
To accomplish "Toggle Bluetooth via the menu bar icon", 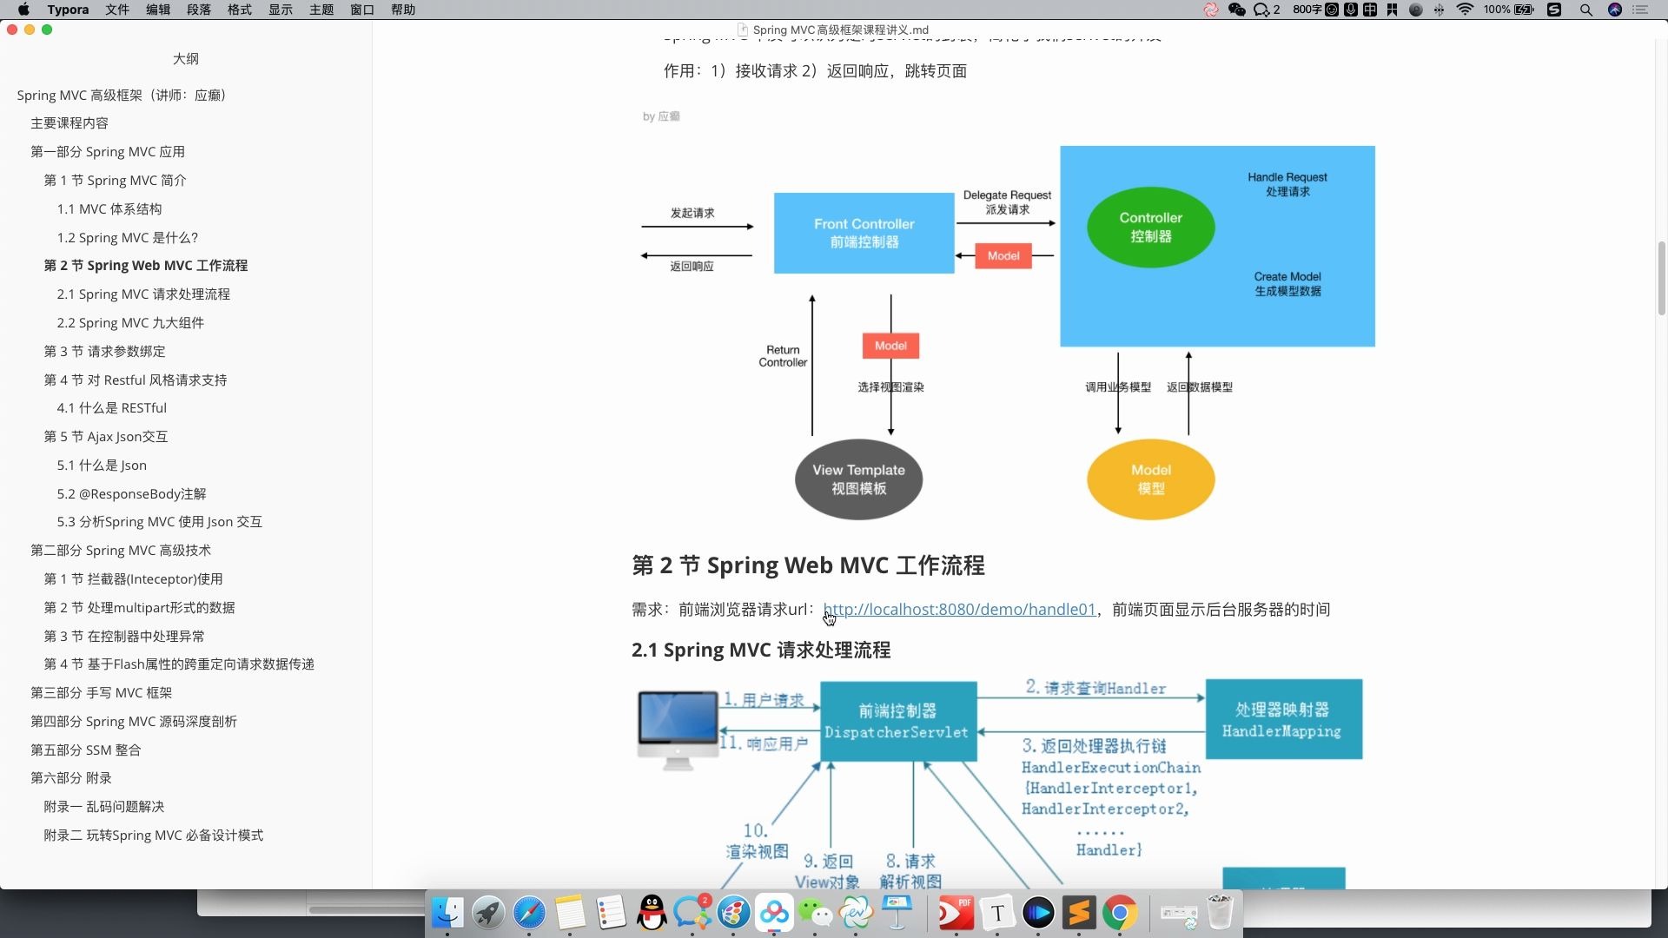I will tap(1439, 10).
